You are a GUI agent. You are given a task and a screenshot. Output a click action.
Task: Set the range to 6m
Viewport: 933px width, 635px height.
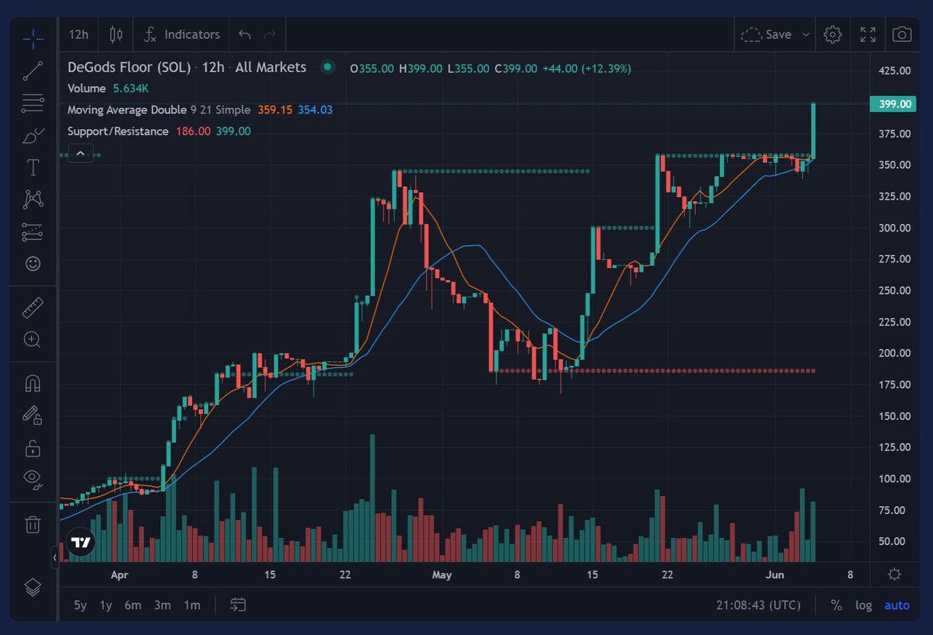tap(133, 605)
